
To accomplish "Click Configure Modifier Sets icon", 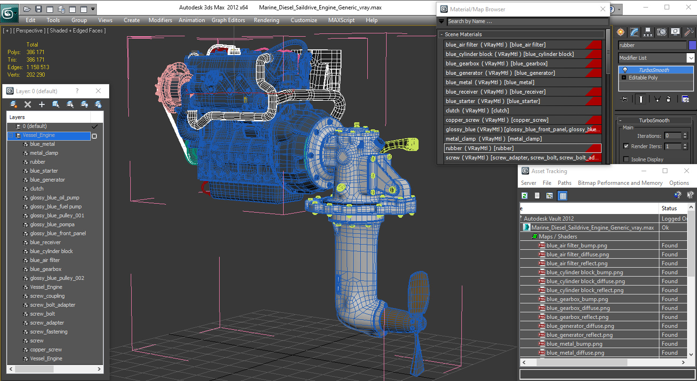I will click(686, 99).
